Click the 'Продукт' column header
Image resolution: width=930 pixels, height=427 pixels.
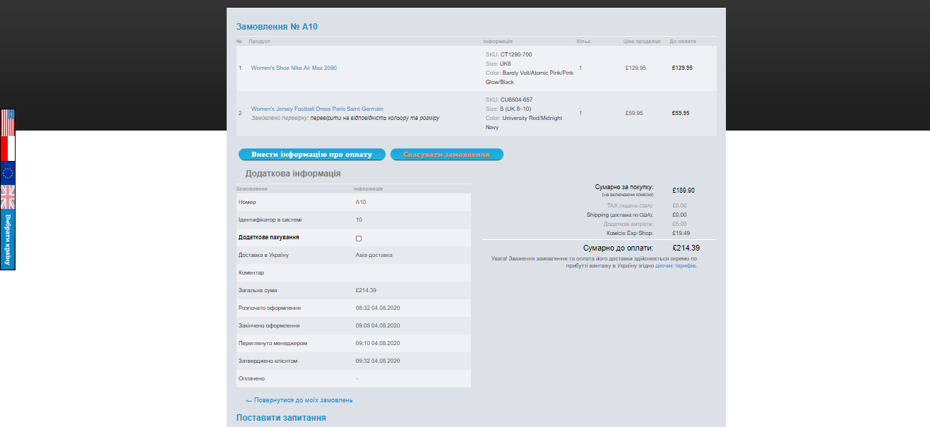[259, 42]
